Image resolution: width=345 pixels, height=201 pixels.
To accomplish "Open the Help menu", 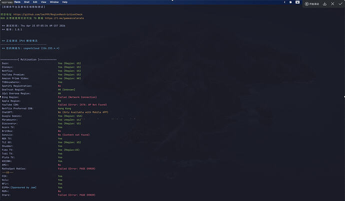I will click(64, 2).
